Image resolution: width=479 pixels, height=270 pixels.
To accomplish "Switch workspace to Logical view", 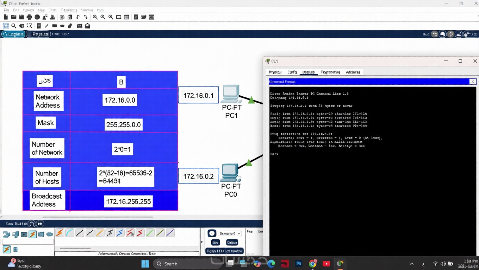I will [x=13, y=34].
